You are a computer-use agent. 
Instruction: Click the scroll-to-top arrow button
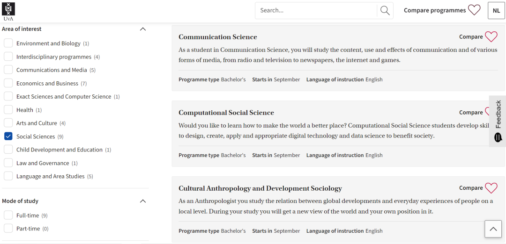pyautogui.click(x=493, y=229)
